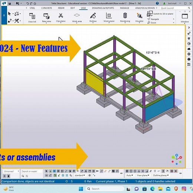Expand the side pane chevron arrow

189,27
